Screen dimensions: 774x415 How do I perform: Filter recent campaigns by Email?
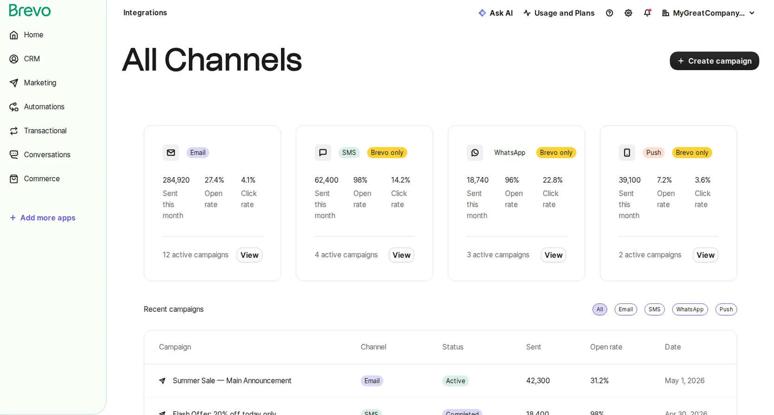pos(626,310)
